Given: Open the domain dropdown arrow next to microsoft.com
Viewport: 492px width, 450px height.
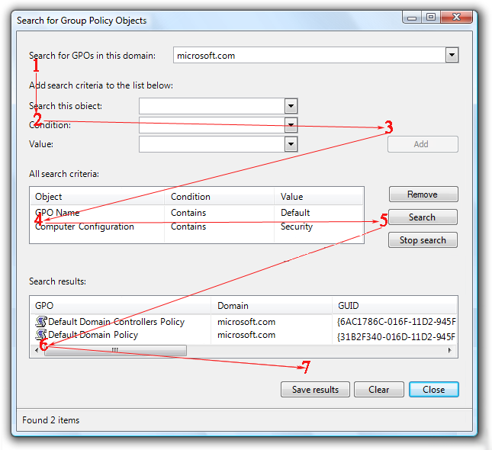Looking at the screenshot, I should click(452, 55).
